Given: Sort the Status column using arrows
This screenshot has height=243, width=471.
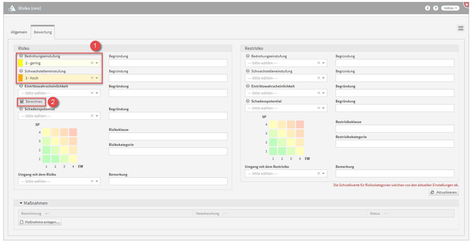Looking at the screenshot, I should point(386,213).
